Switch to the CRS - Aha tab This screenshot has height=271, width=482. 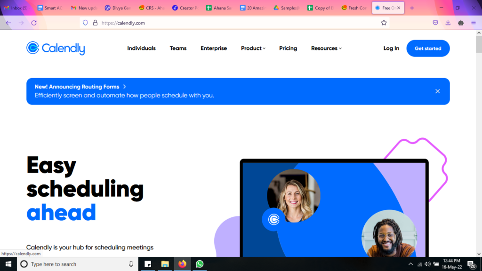tap(152, 8)
